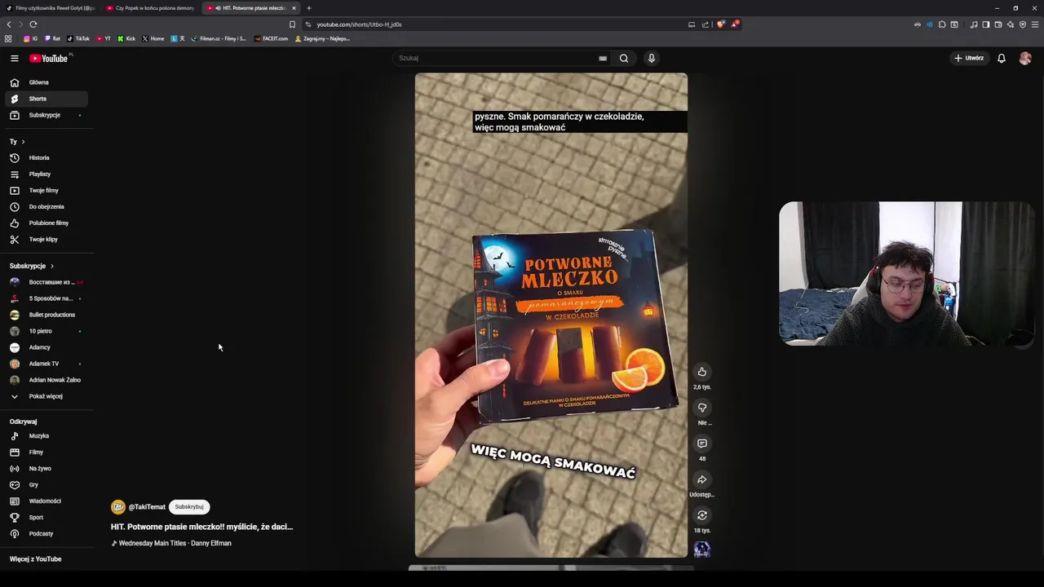Bookmark this page icon in address bar
This screenshot has height=587, width=1044.
point(292,24)
